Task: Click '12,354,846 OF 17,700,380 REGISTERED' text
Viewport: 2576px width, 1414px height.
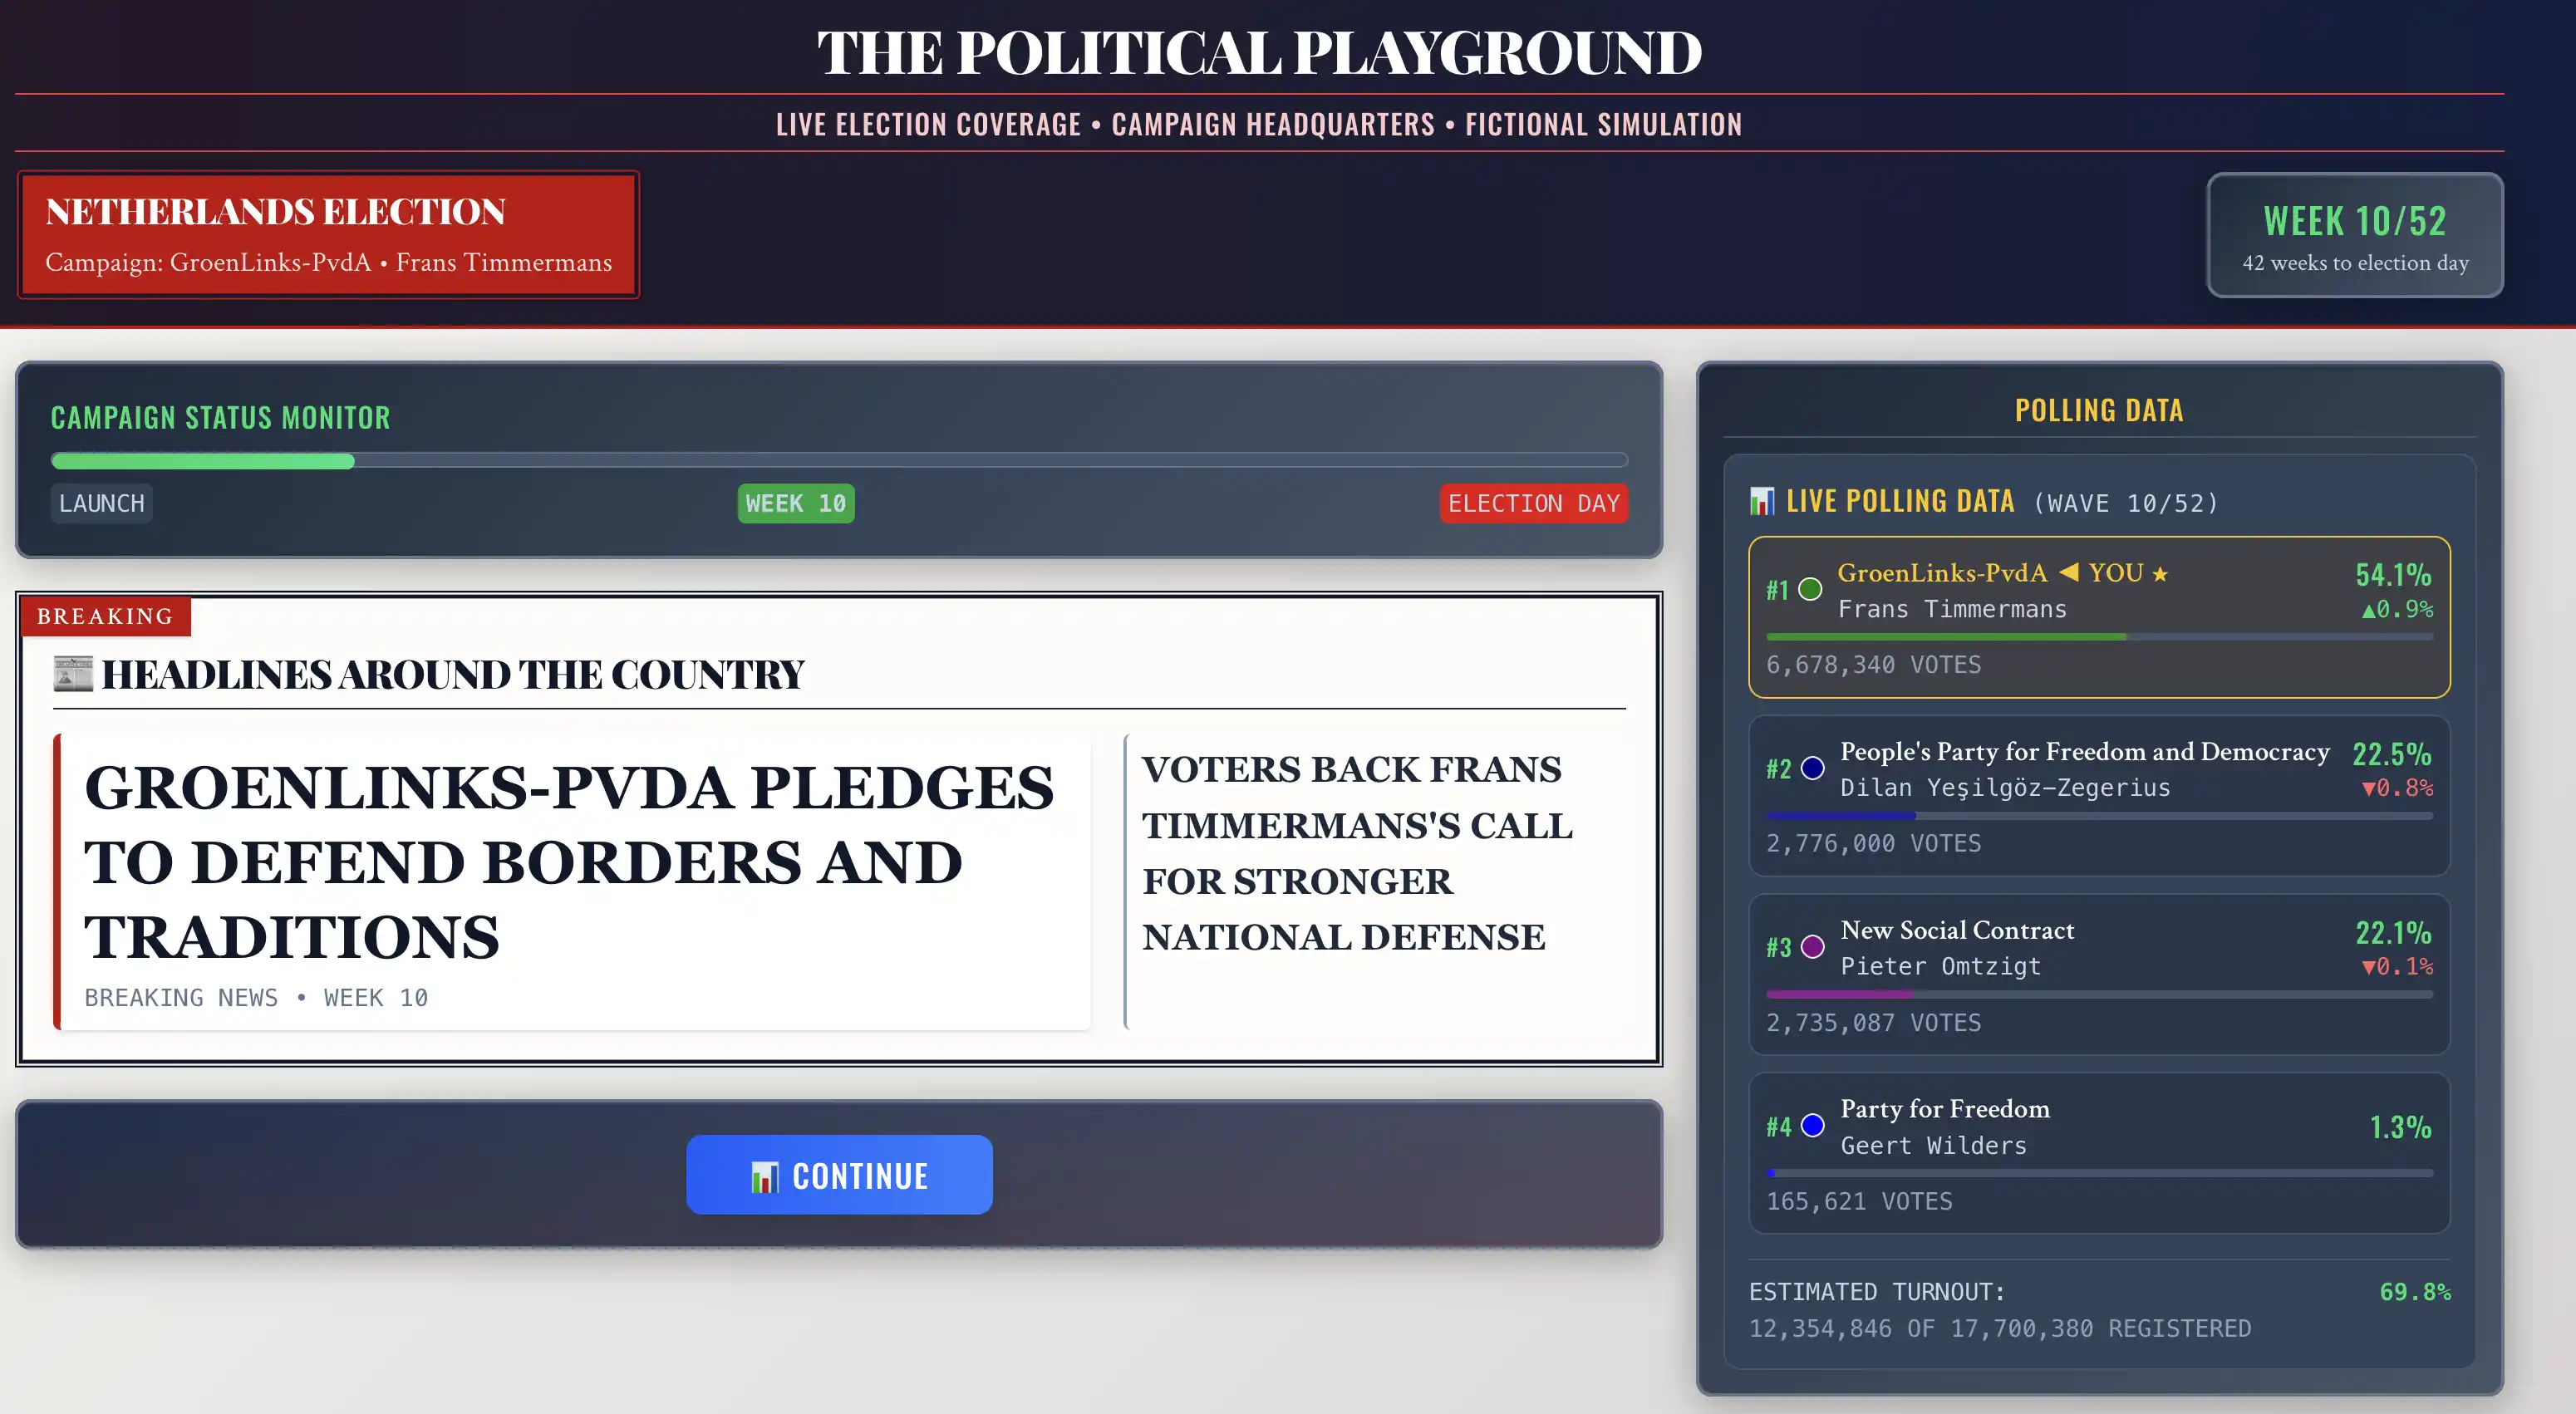Action: 2000,1328
